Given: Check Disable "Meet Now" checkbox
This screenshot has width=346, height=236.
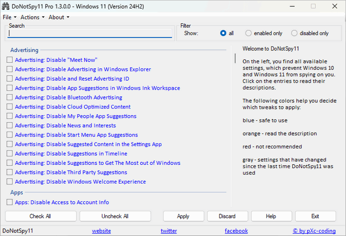Looking at the screenshot, I should tap(10, 60).
